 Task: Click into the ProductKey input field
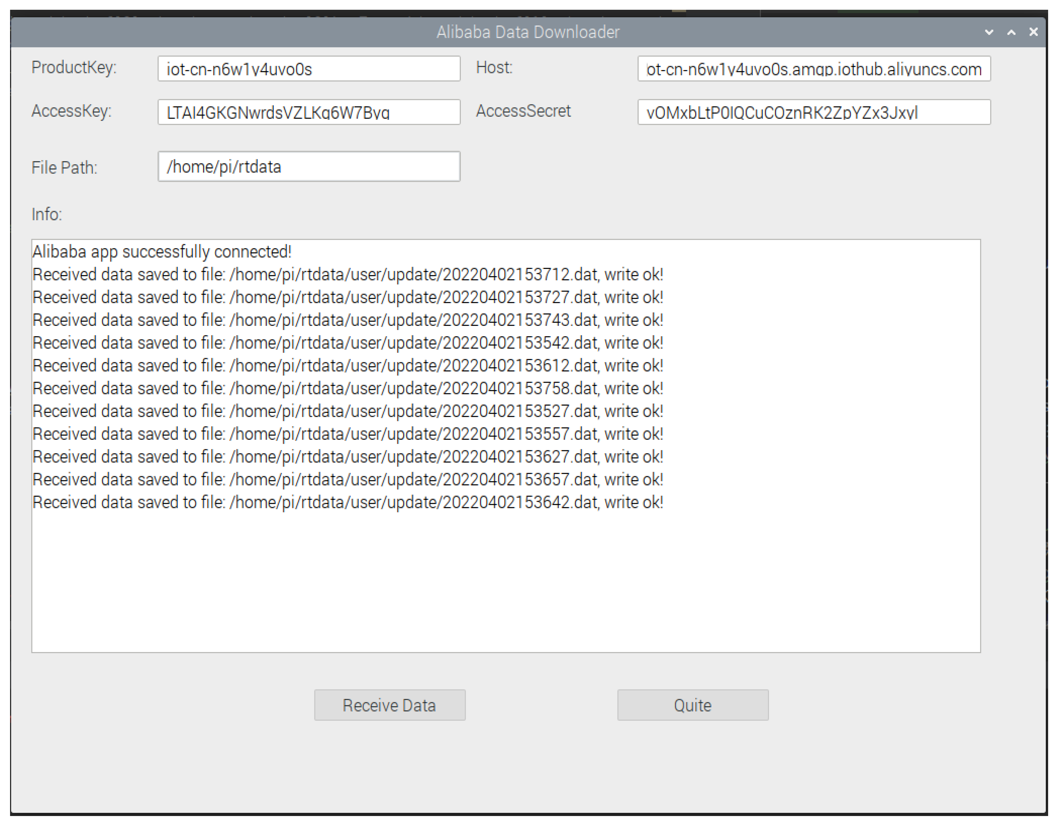pyautogui.click(x=309, y=69)
